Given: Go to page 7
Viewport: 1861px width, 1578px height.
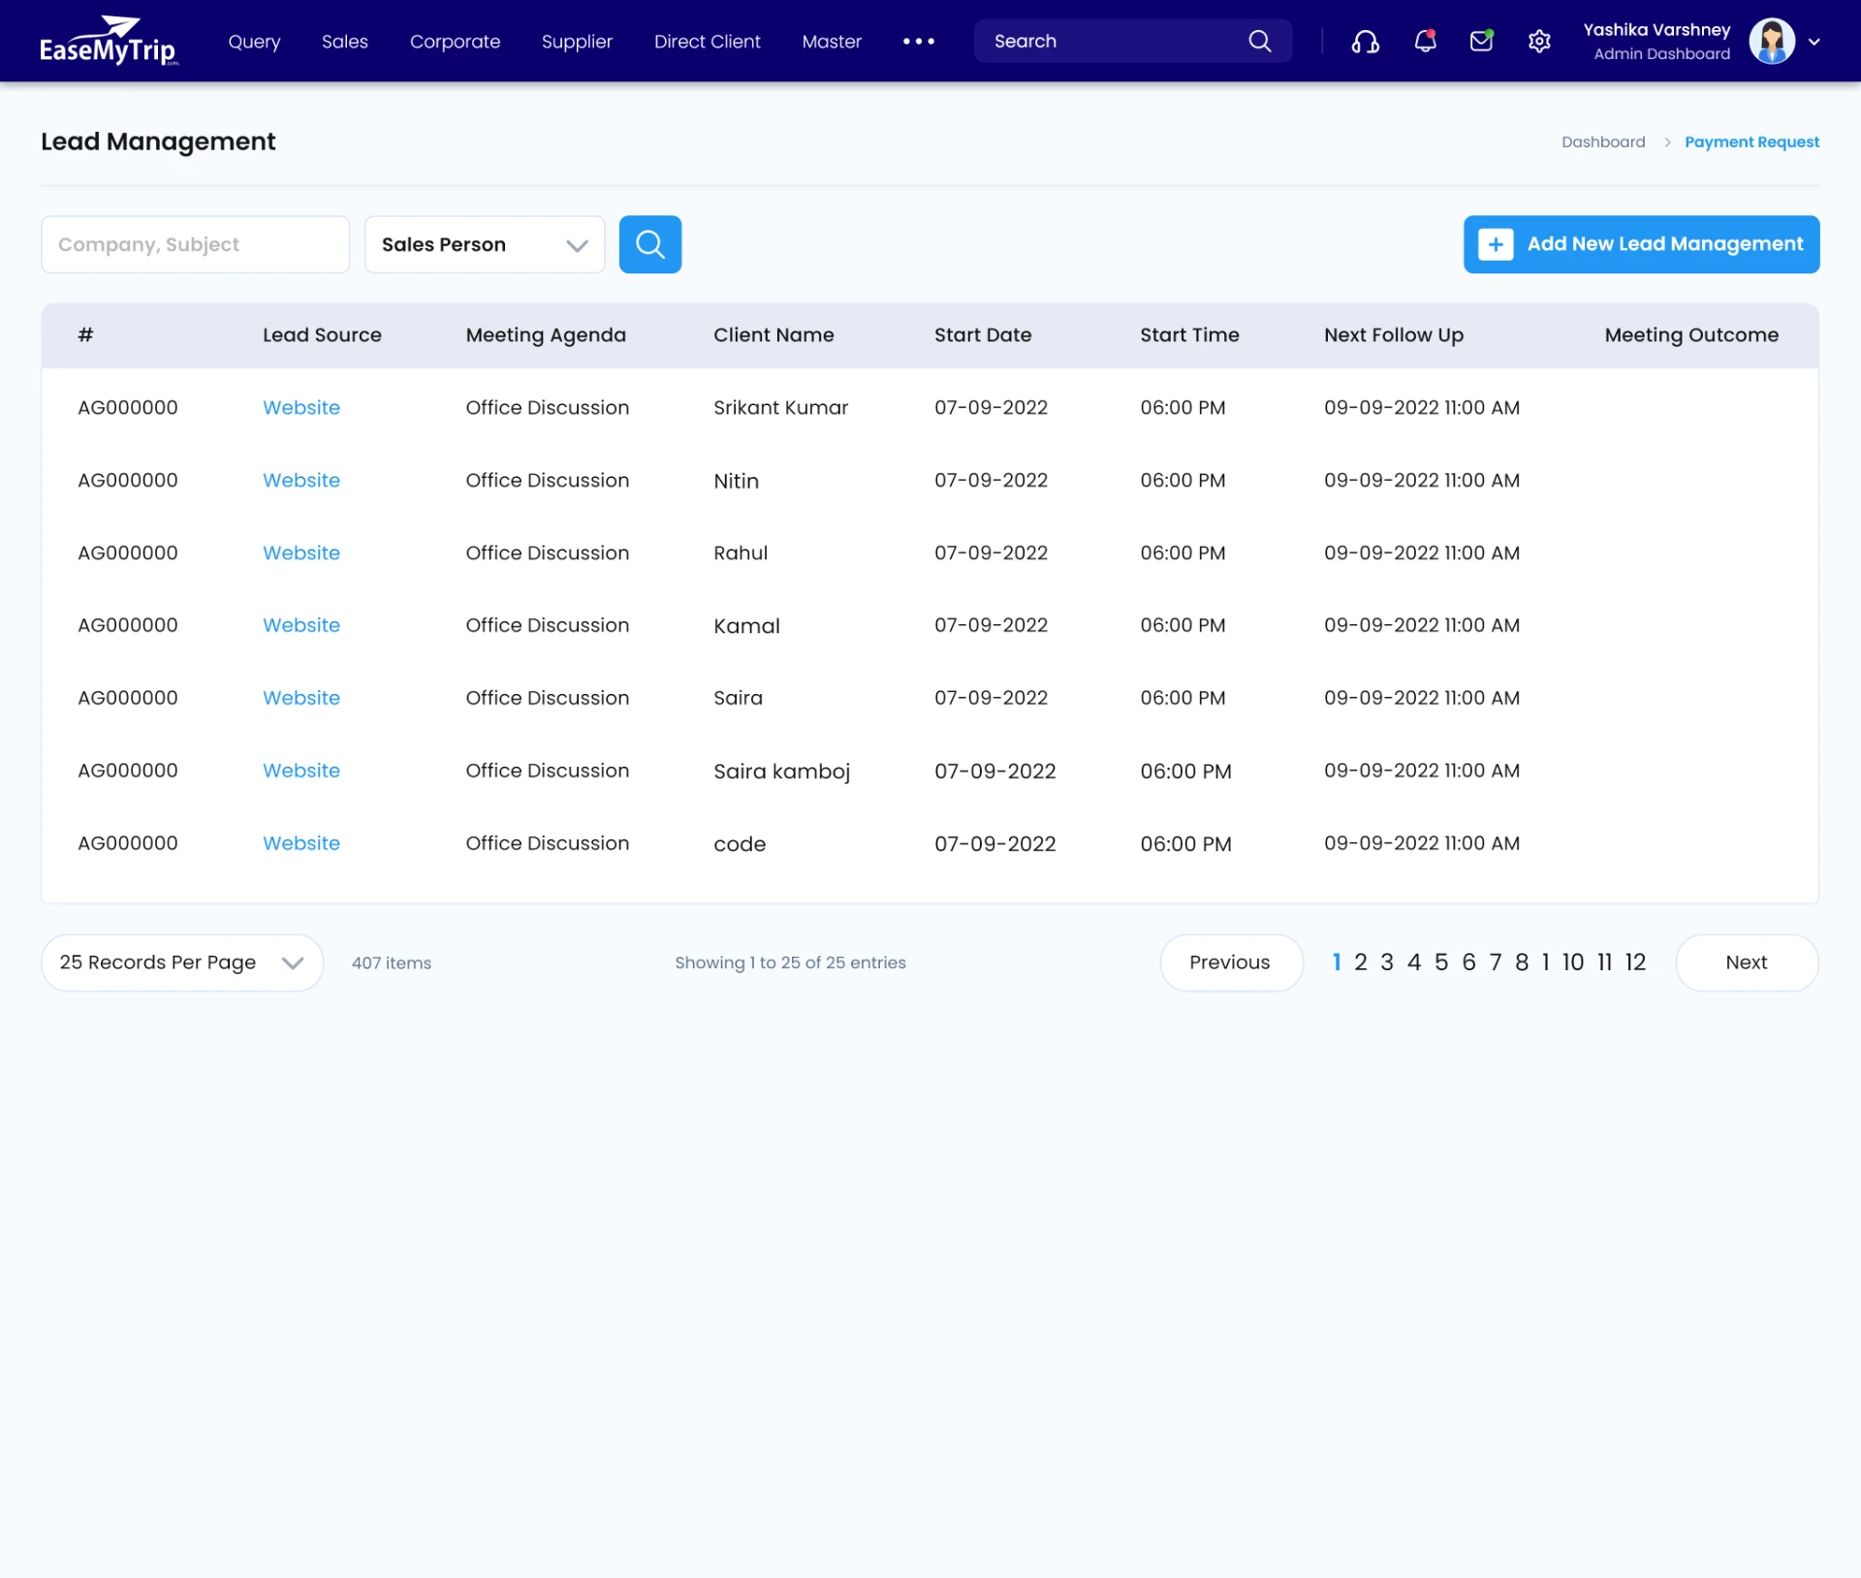Looking at the screenshot, I should (x=1496, y=963).
